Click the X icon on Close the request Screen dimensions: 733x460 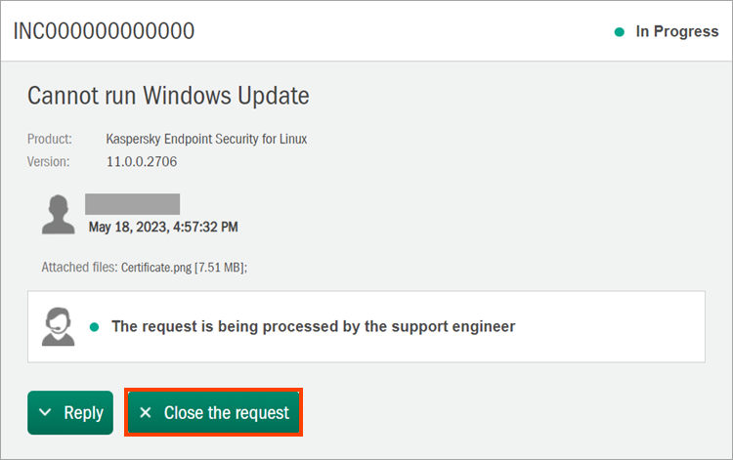pyautogui.click(x=146, y=413)
